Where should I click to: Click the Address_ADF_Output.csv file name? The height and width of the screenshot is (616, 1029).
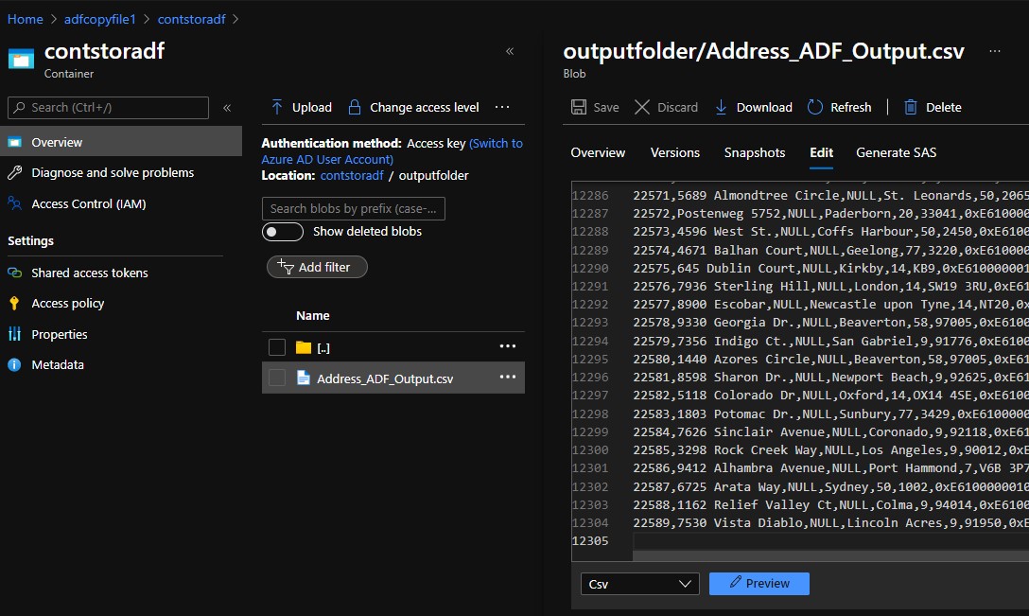coord(385,378)
